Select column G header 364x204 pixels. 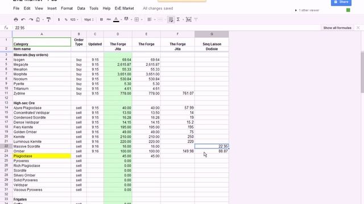212,34
